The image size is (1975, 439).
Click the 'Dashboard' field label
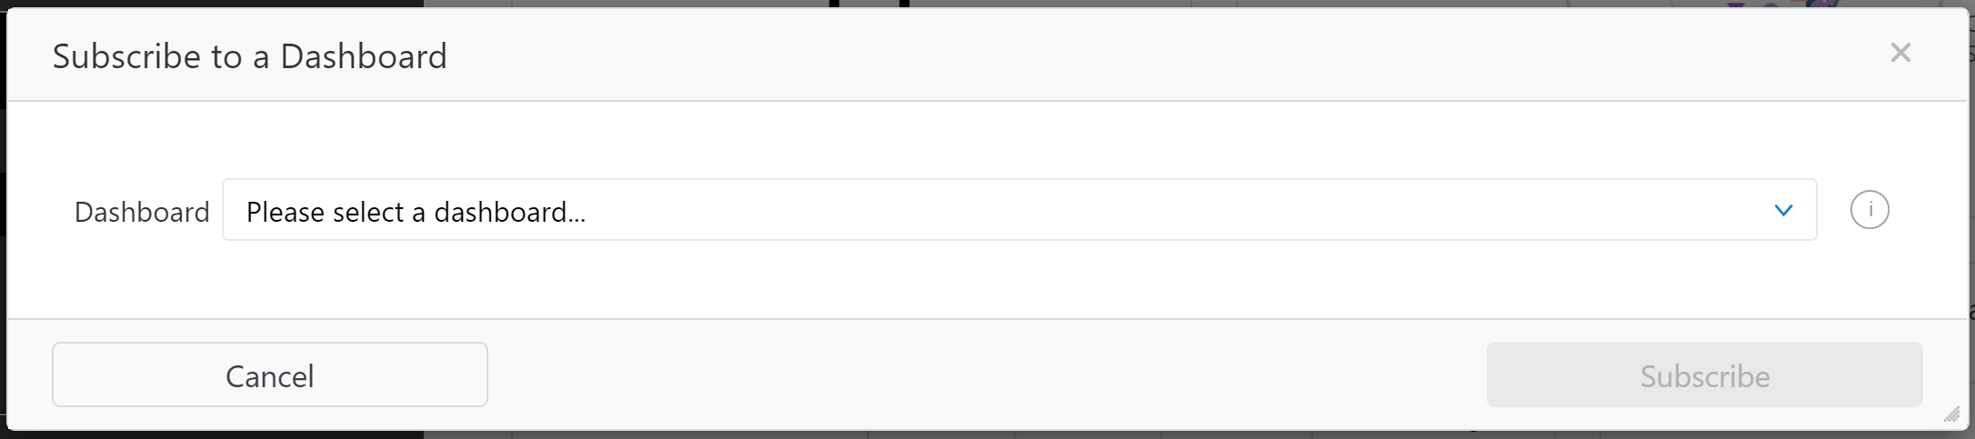[x=142, y=212]
